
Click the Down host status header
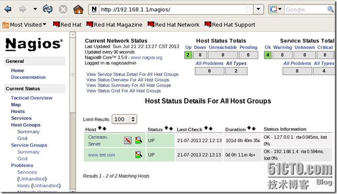coord(200,47)
